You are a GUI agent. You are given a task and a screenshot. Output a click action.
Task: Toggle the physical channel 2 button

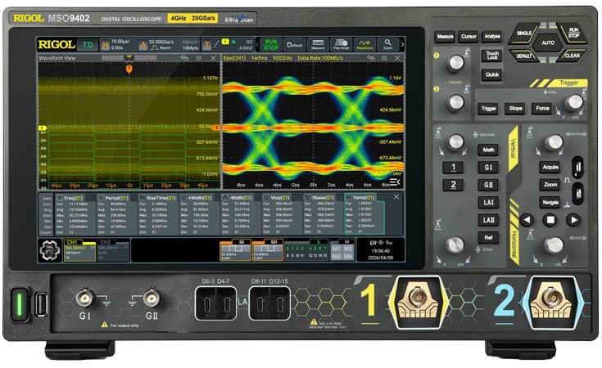point(454,185)
